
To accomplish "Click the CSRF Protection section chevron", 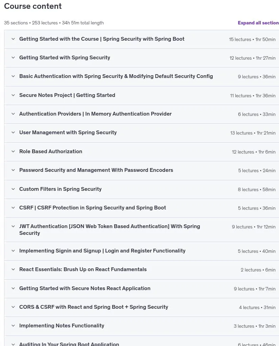I will (13, 208).
